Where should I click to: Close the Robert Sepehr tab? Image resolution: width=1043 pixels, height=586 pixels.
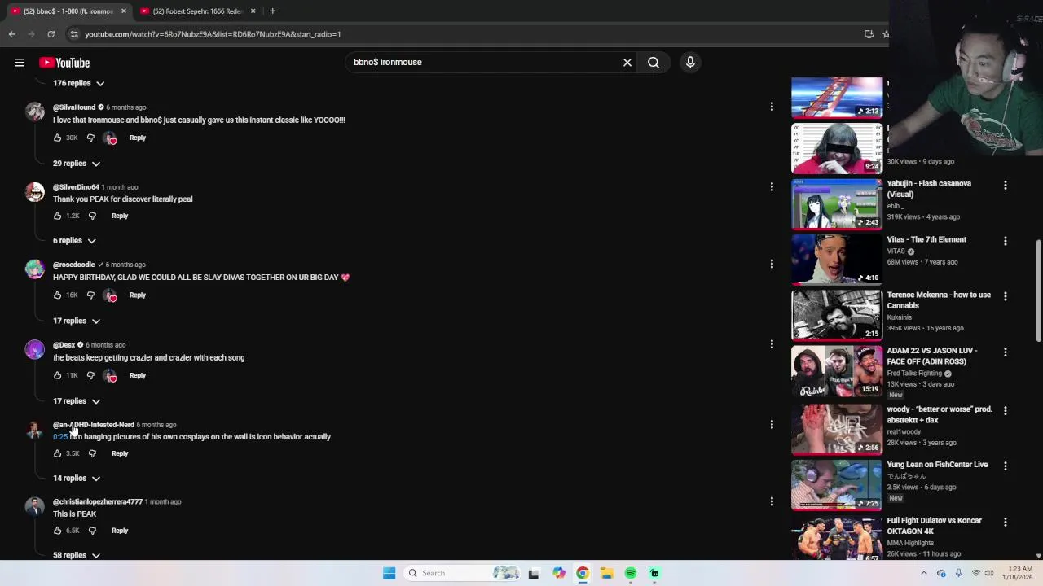pos(253,11)
